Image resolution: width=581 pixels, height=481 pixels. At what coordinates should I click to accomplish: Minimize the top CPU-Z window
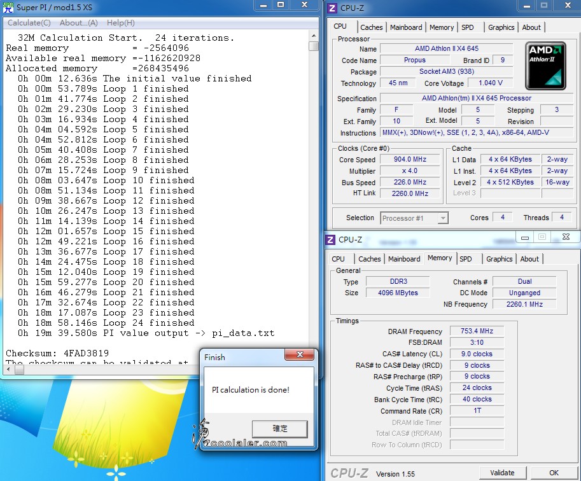pyautogui.click(x=526, y=6)
